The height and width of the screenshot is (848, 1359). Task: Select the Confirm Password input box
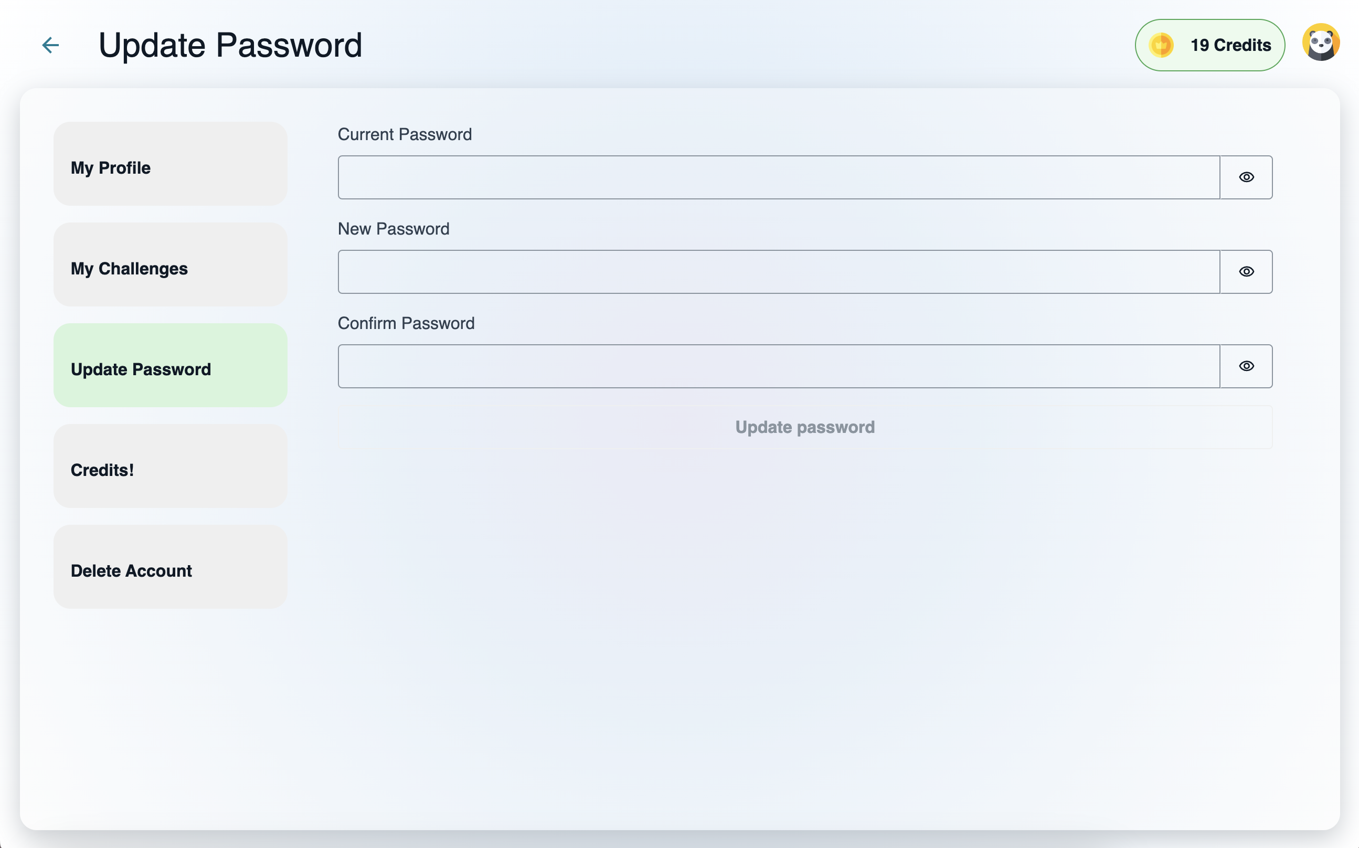[778, 366]
